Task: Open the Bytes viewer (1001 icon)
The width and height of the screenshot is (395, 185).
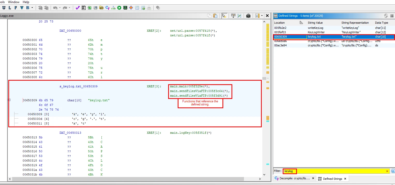Action: pyautogui.click(x=84, y=8)
